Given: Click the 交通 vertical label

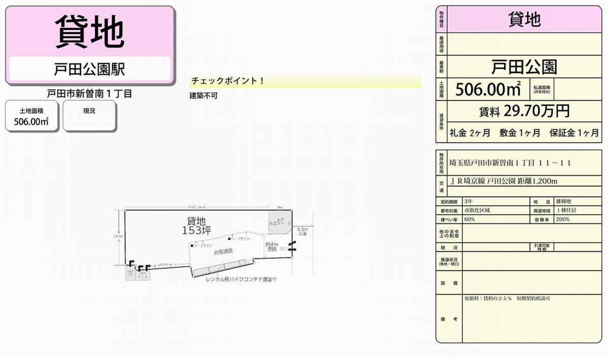Looking at the screenshot, I should click(x=441, y=186).
